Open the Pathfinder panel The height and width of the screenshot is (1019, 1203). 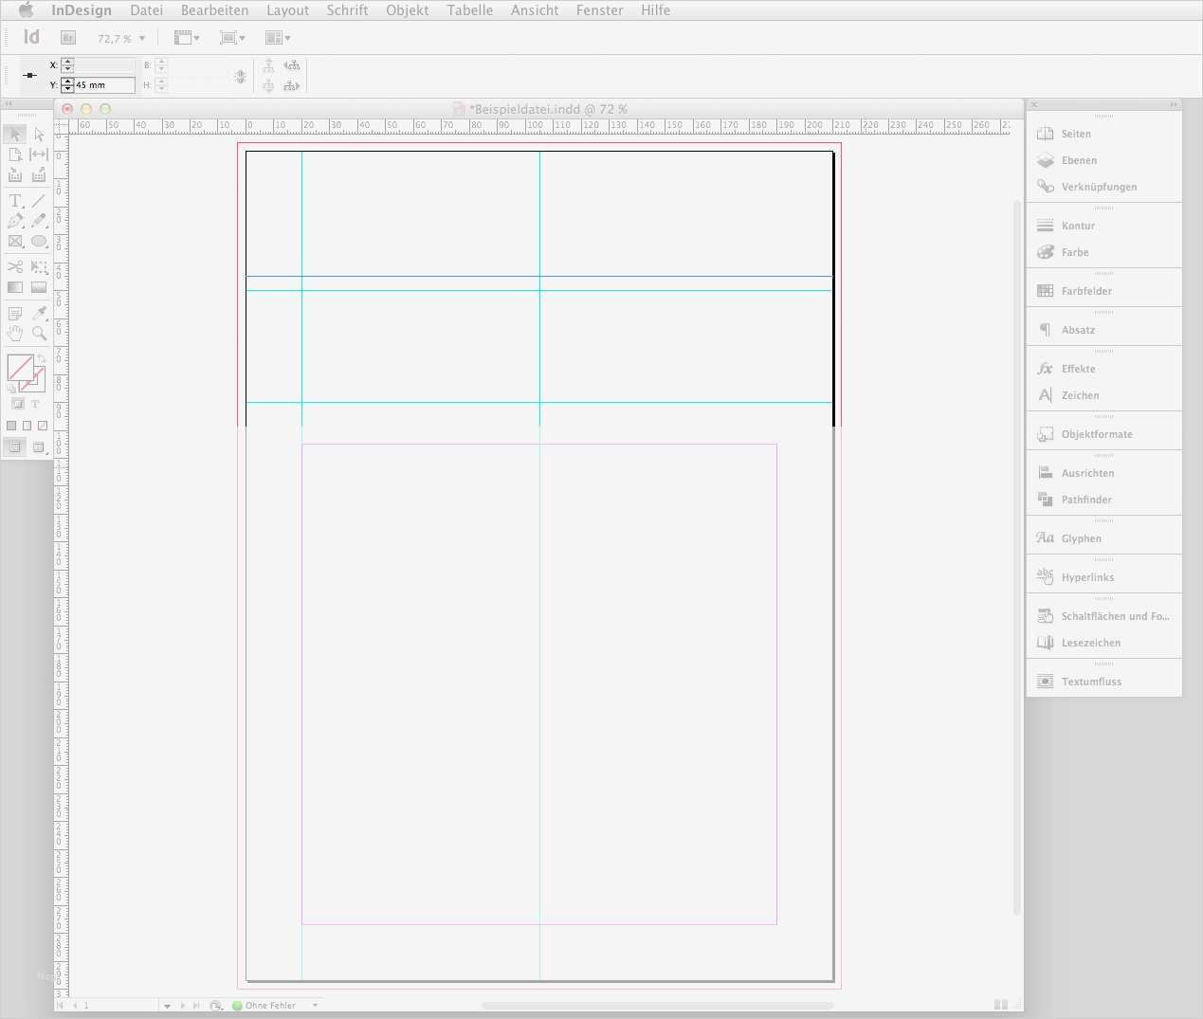1086,500
